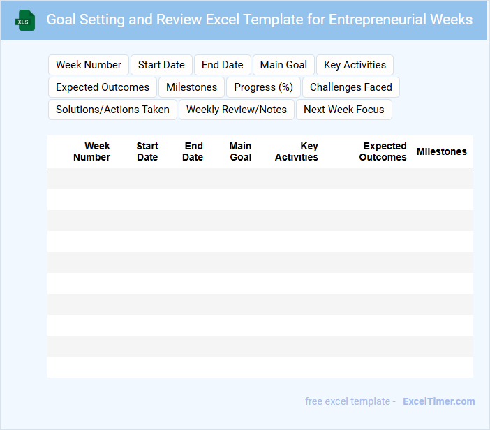Select the Next Week Focus tag
Image resolution: width=490 pixels, height=430 pixels.
pyautogui.click(x=344, y=110)
